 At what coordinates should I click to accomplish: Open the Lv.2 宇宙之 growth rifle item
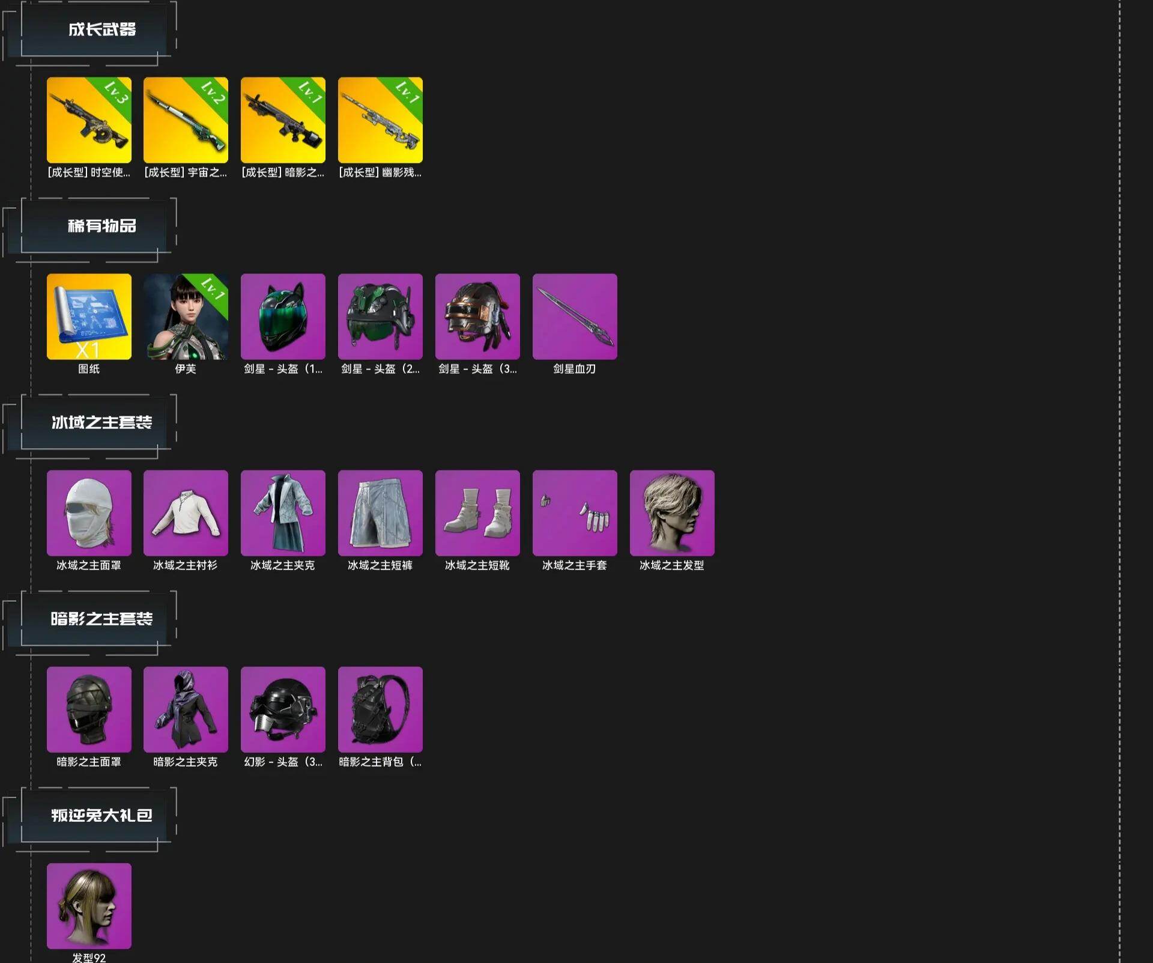coord(186,120)
